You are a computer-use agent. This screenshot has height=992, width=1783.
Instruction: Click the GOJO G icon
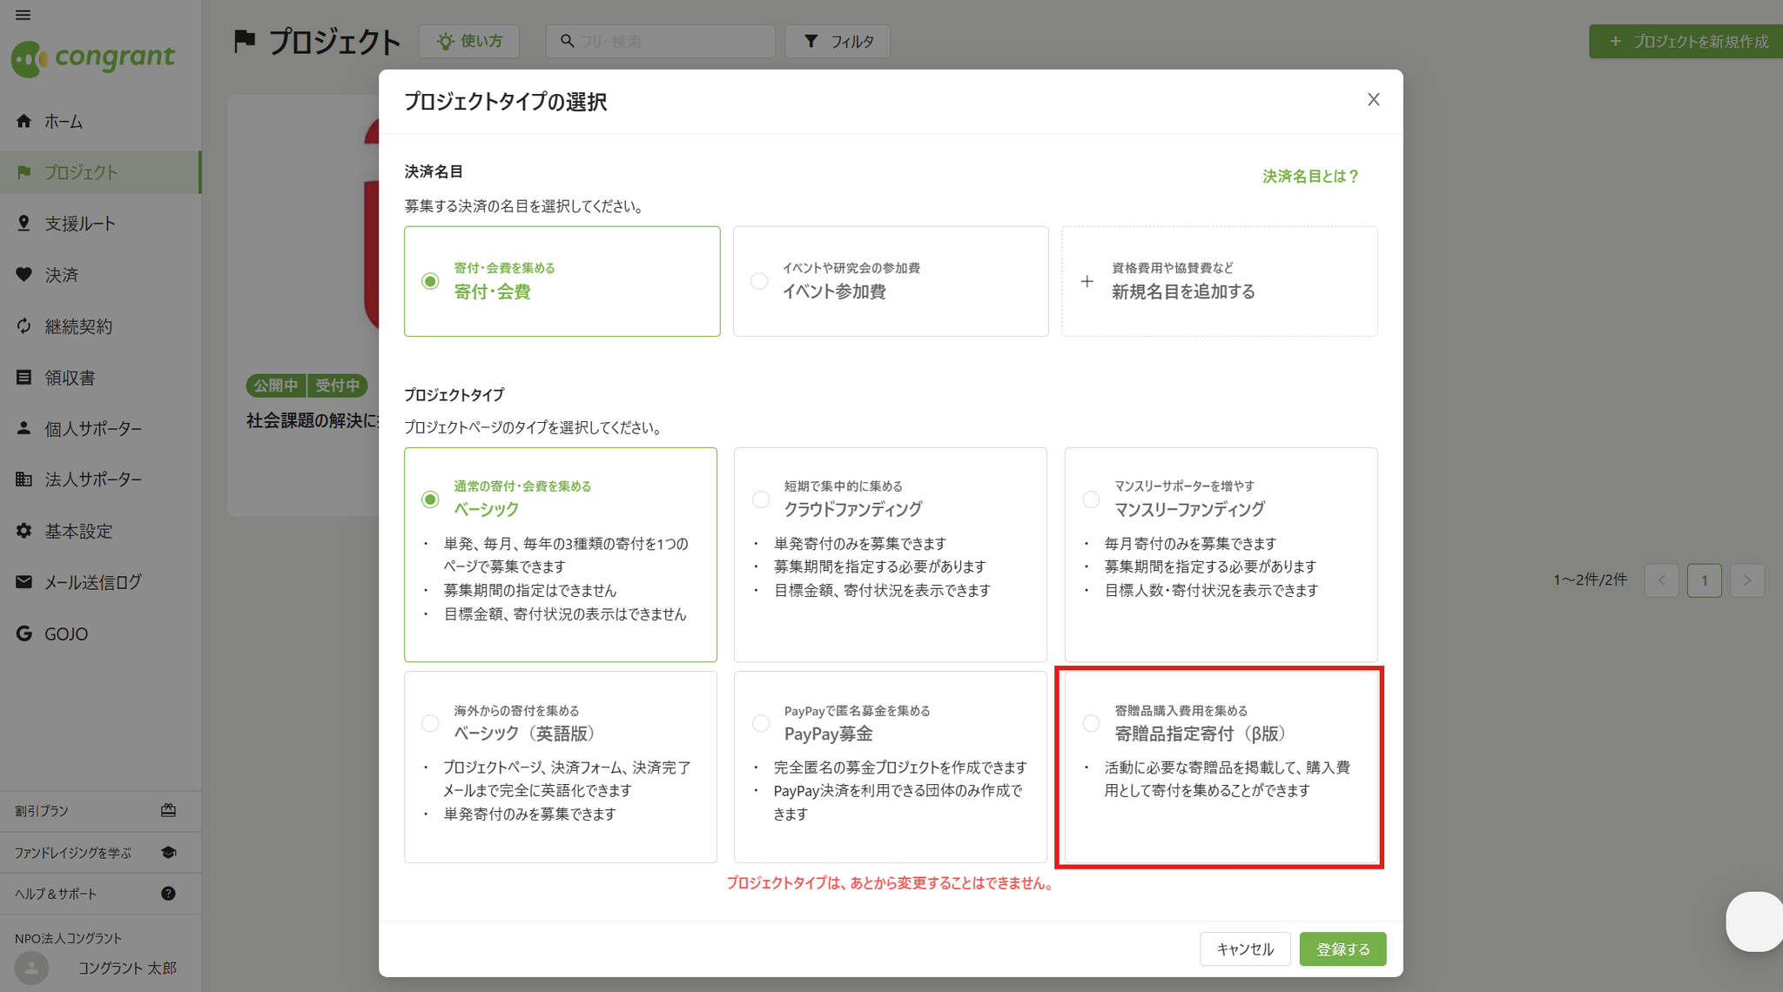tap(24, 633)
